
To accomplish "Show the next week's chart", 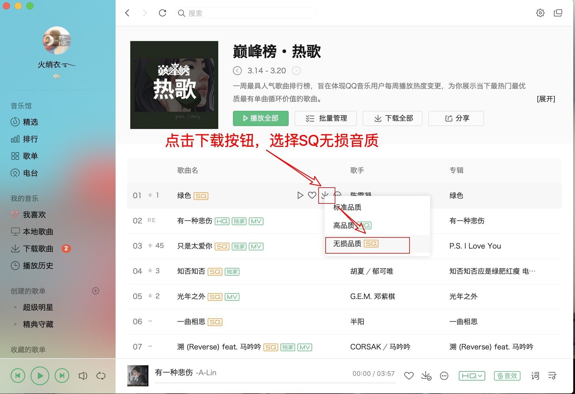I will [296, 71].
